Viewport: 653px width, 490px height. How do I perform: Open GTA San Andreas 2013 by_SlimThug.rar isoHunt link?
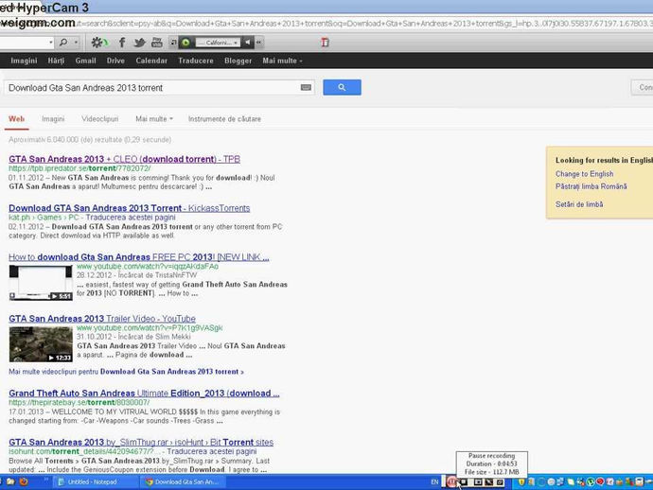[141, 442]
